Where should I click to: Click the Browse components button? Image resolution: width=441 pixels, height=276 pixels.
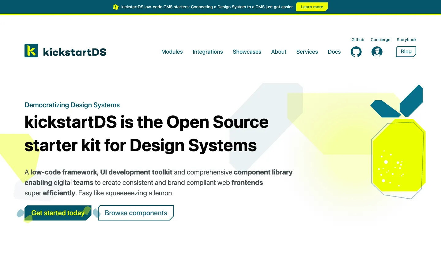pos(136,213)
